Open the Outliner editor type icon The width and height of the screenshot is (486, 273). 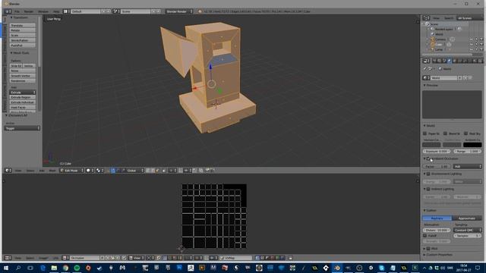pyautogui.click(x=427, y=18)
